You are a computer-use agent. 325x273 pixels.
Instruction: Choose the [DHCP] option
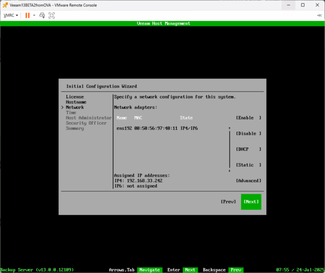coord(248,149)
